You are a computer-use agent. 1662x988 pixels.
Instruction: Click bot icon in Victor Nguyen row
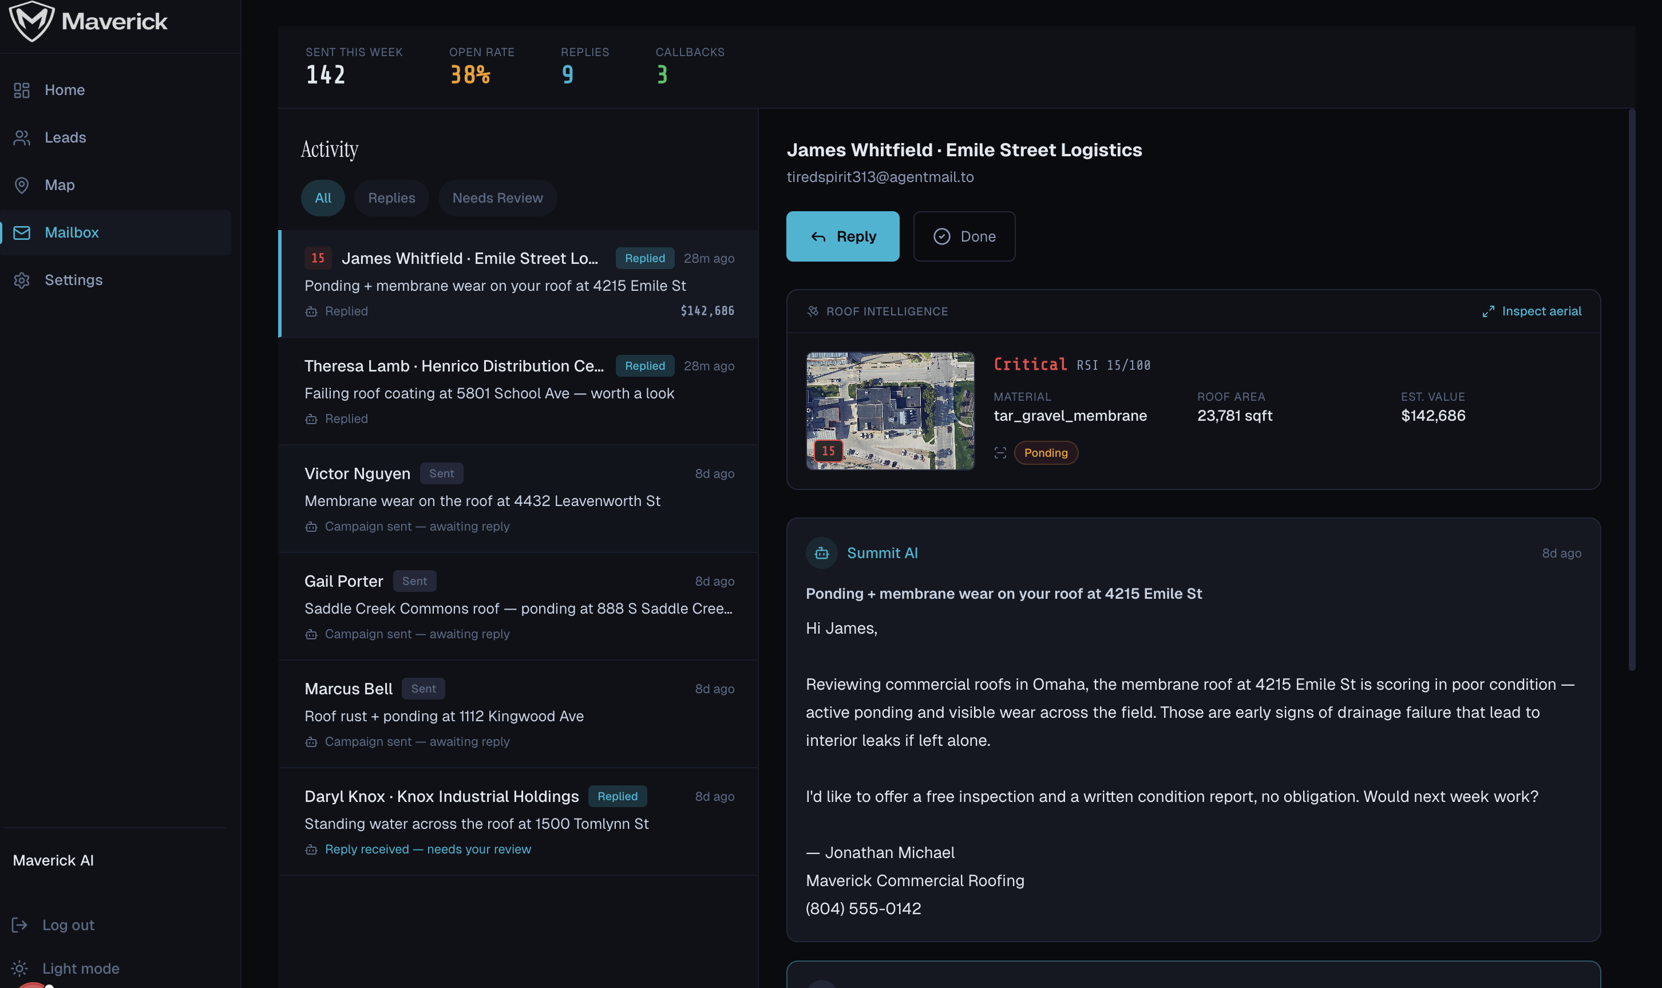[x=311, y=527]
